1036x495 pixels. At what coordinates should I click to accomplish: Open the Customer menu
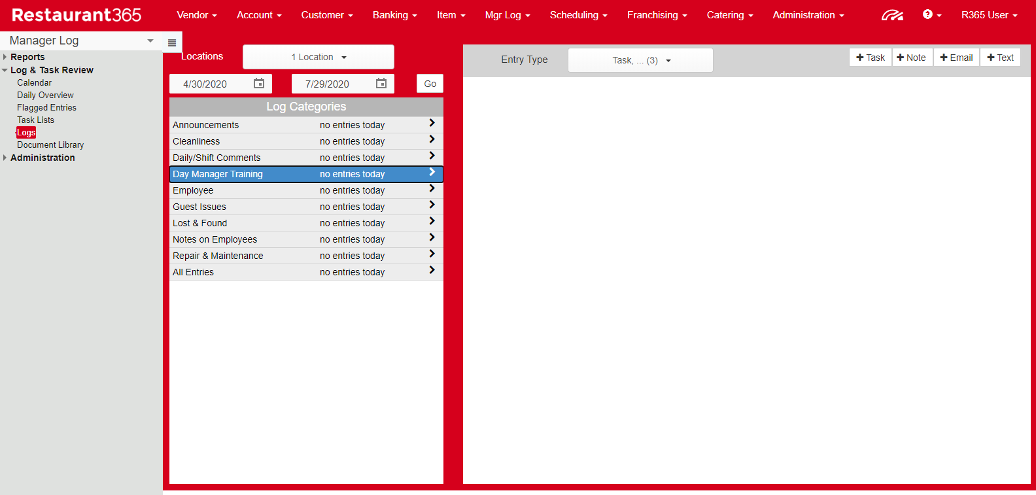point(327,15)
